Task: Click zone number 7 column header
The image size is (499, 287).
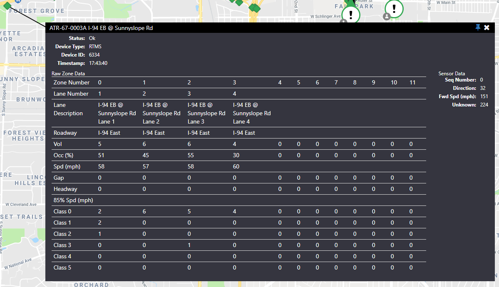Action: tap(336, 82)
